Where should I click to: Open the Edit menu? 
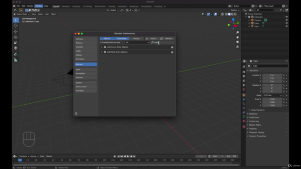(x=23, y=6)
